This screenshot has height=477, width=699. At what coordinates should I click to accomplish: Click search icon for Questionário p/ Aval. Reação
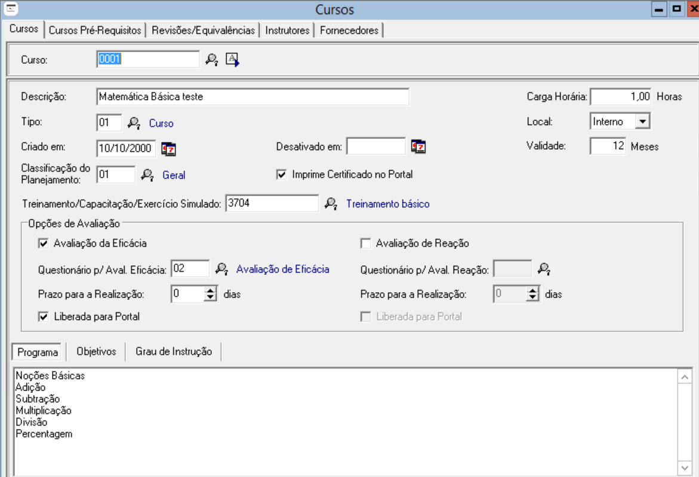point(543,270)
